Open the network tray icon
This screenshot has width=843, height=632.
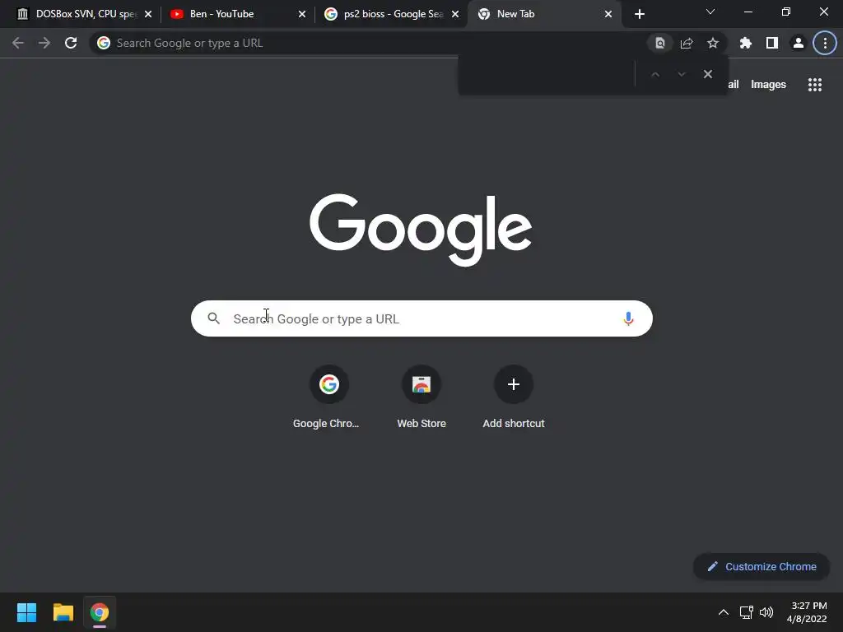tap(746, 612)
